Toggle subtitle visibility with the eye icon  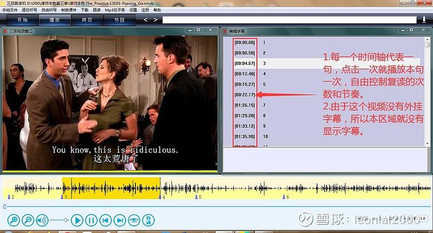134,220
